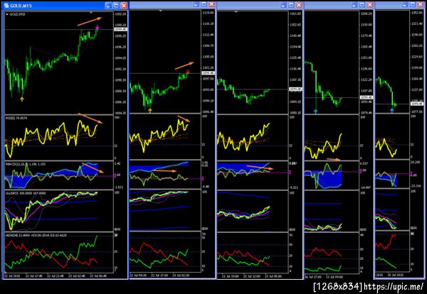Close the GOLD,M15 chart window

coord(124,6)
